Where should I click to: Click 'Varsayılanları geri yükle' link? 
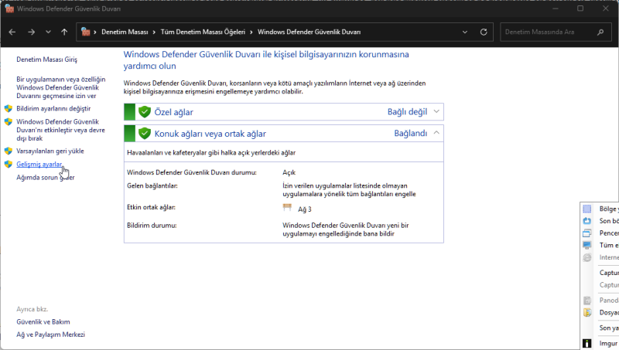[50, 151]
